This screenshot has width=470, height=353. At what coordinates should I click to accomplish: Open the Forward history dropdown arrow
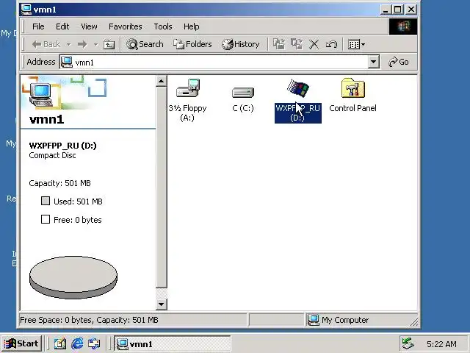95,44
